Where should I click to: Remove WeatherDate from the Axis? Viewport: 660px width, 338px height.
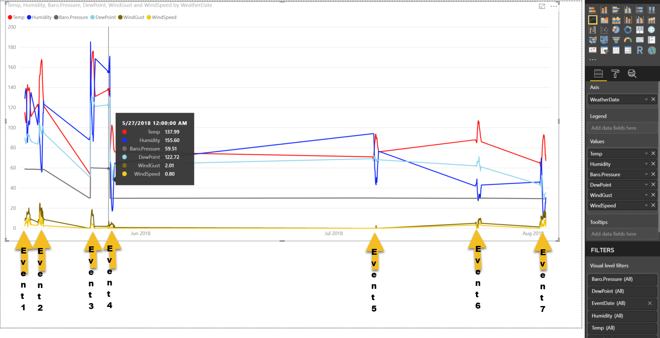point(653,100)
